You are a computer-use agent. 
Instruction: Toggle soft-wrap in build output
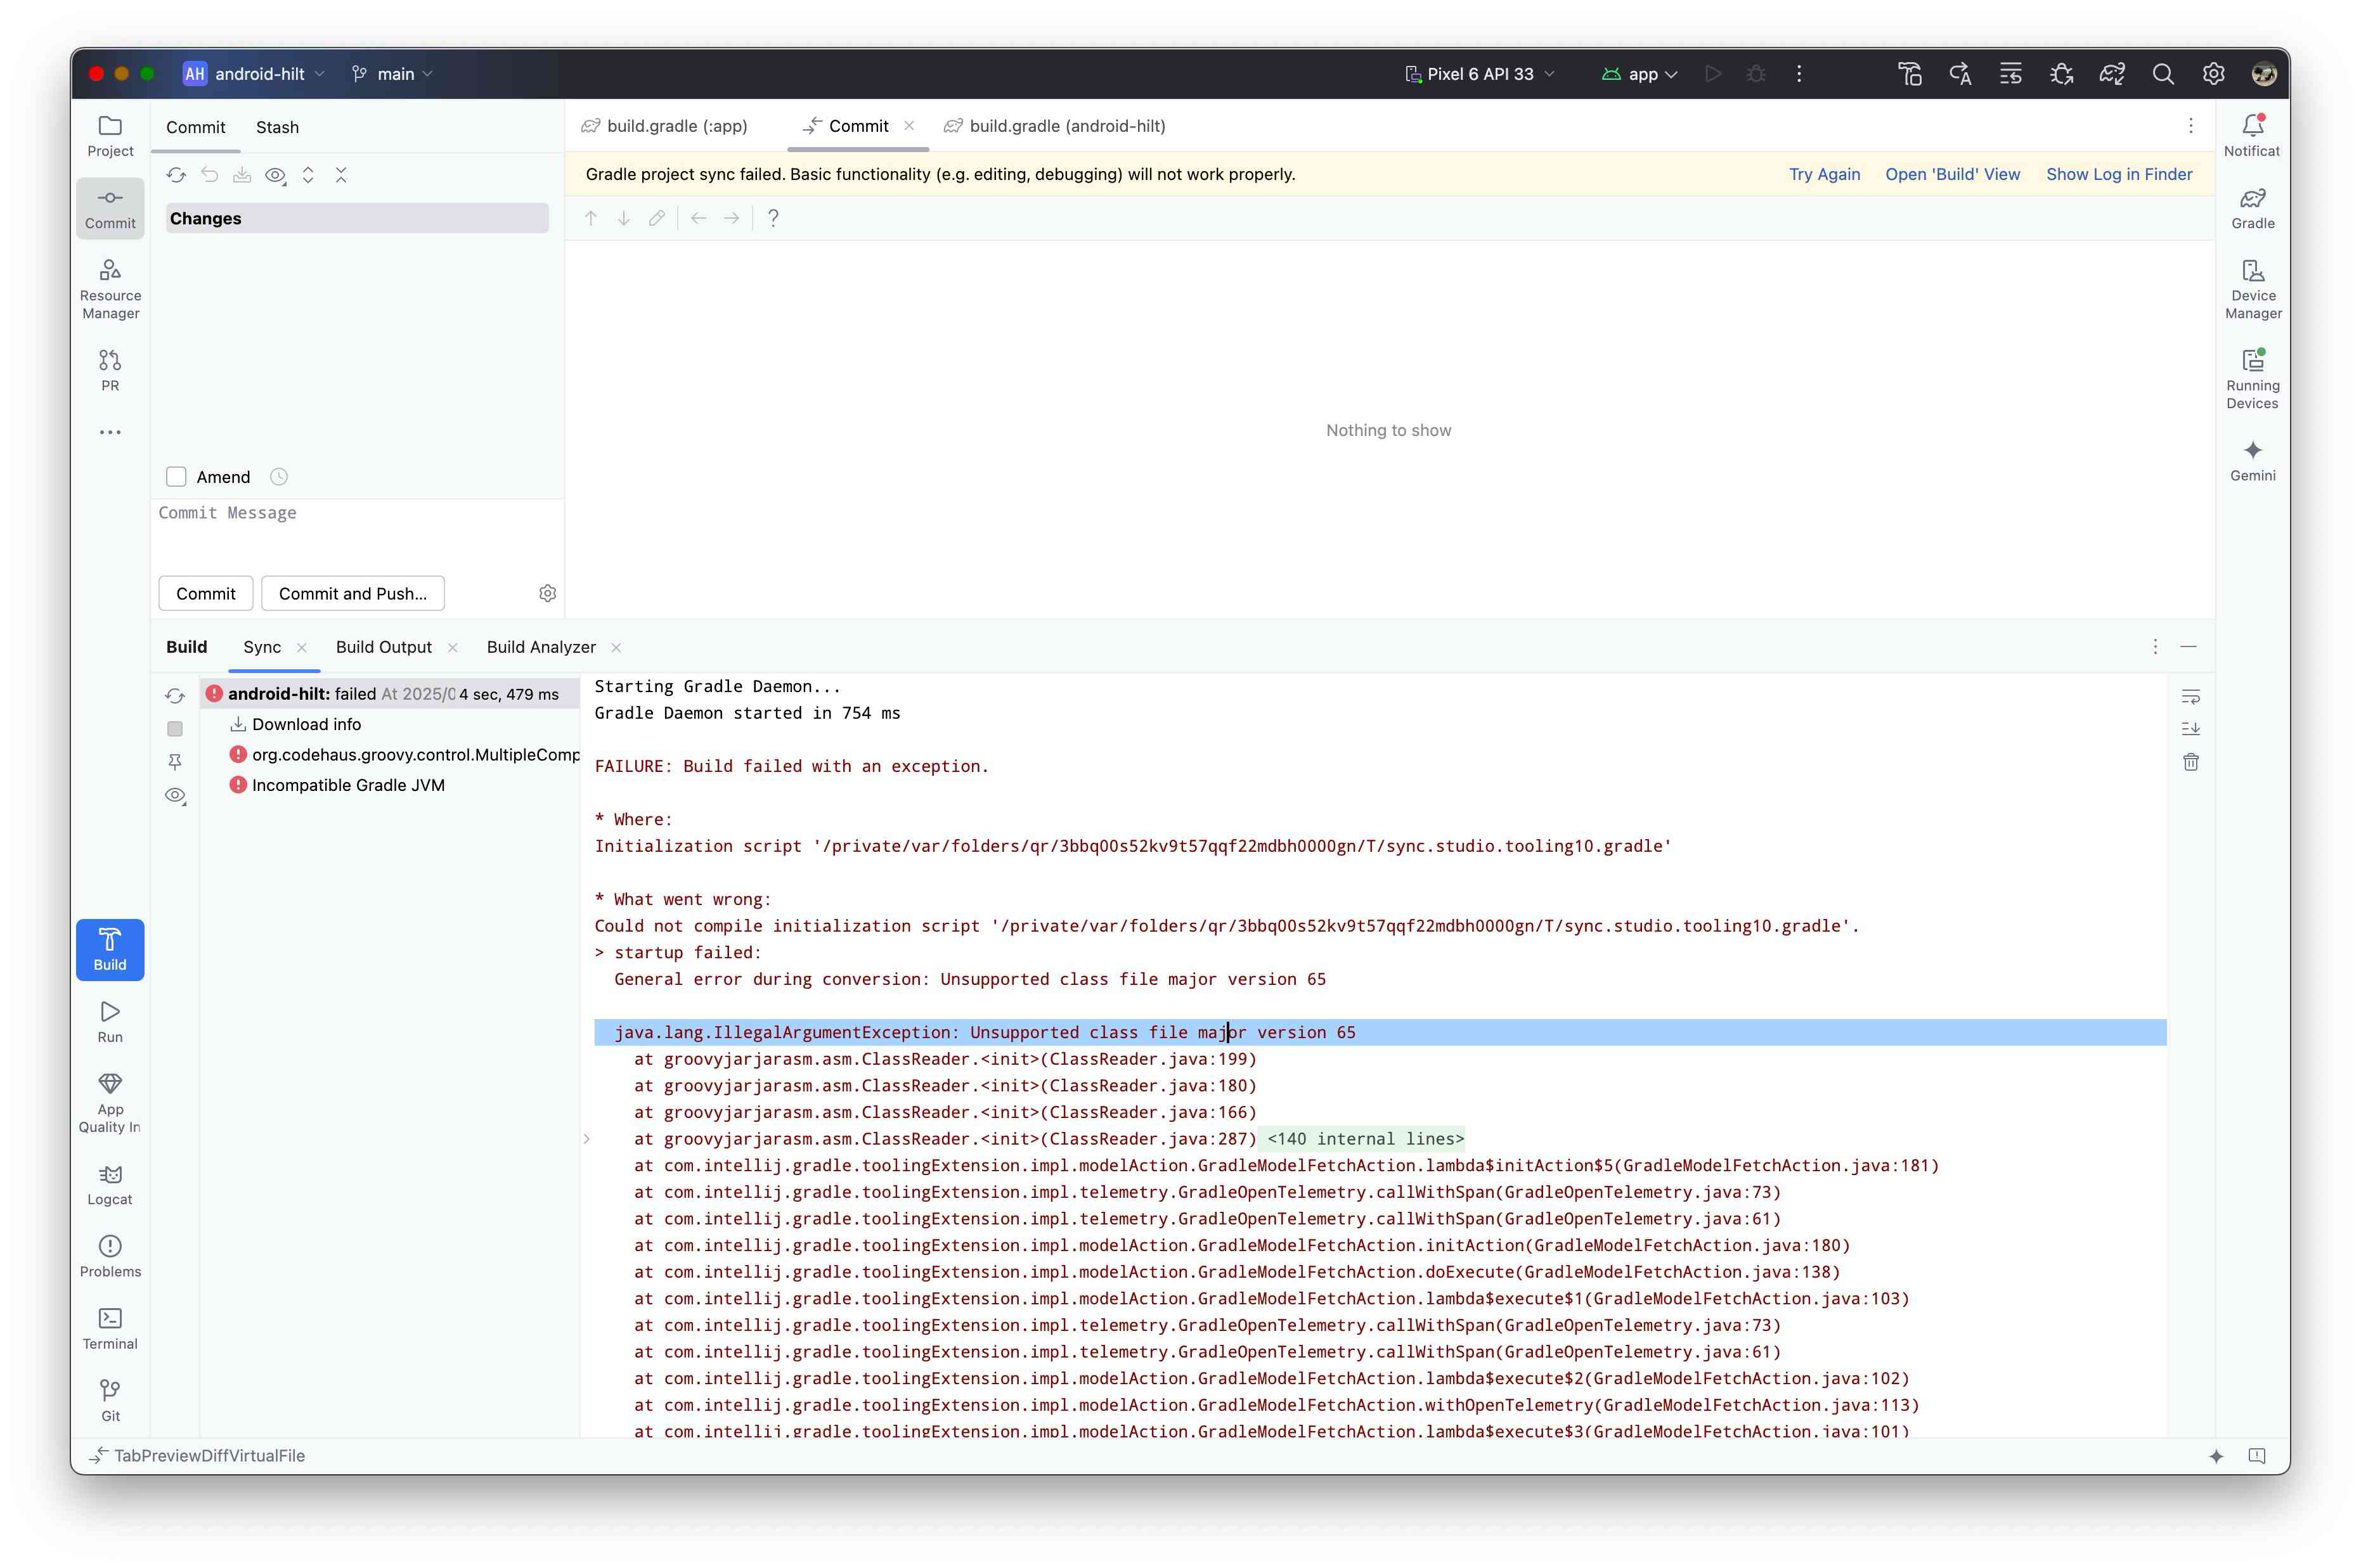point(2190,696)
